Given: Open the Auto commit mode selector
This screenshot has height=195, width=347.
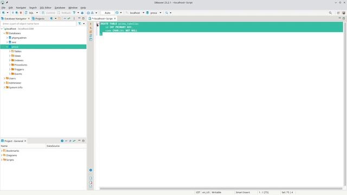Looking at the screenshot, I should tap(107, 13).
